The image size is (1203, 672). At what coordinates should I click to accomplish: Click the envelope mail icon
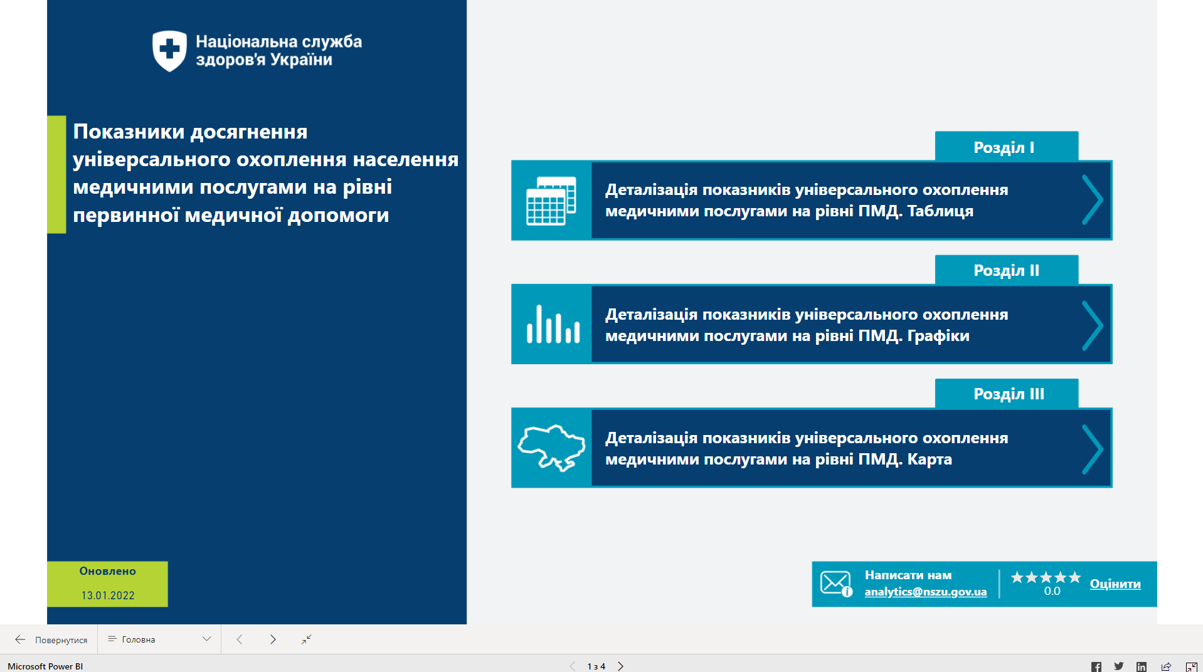pos(836,584)
